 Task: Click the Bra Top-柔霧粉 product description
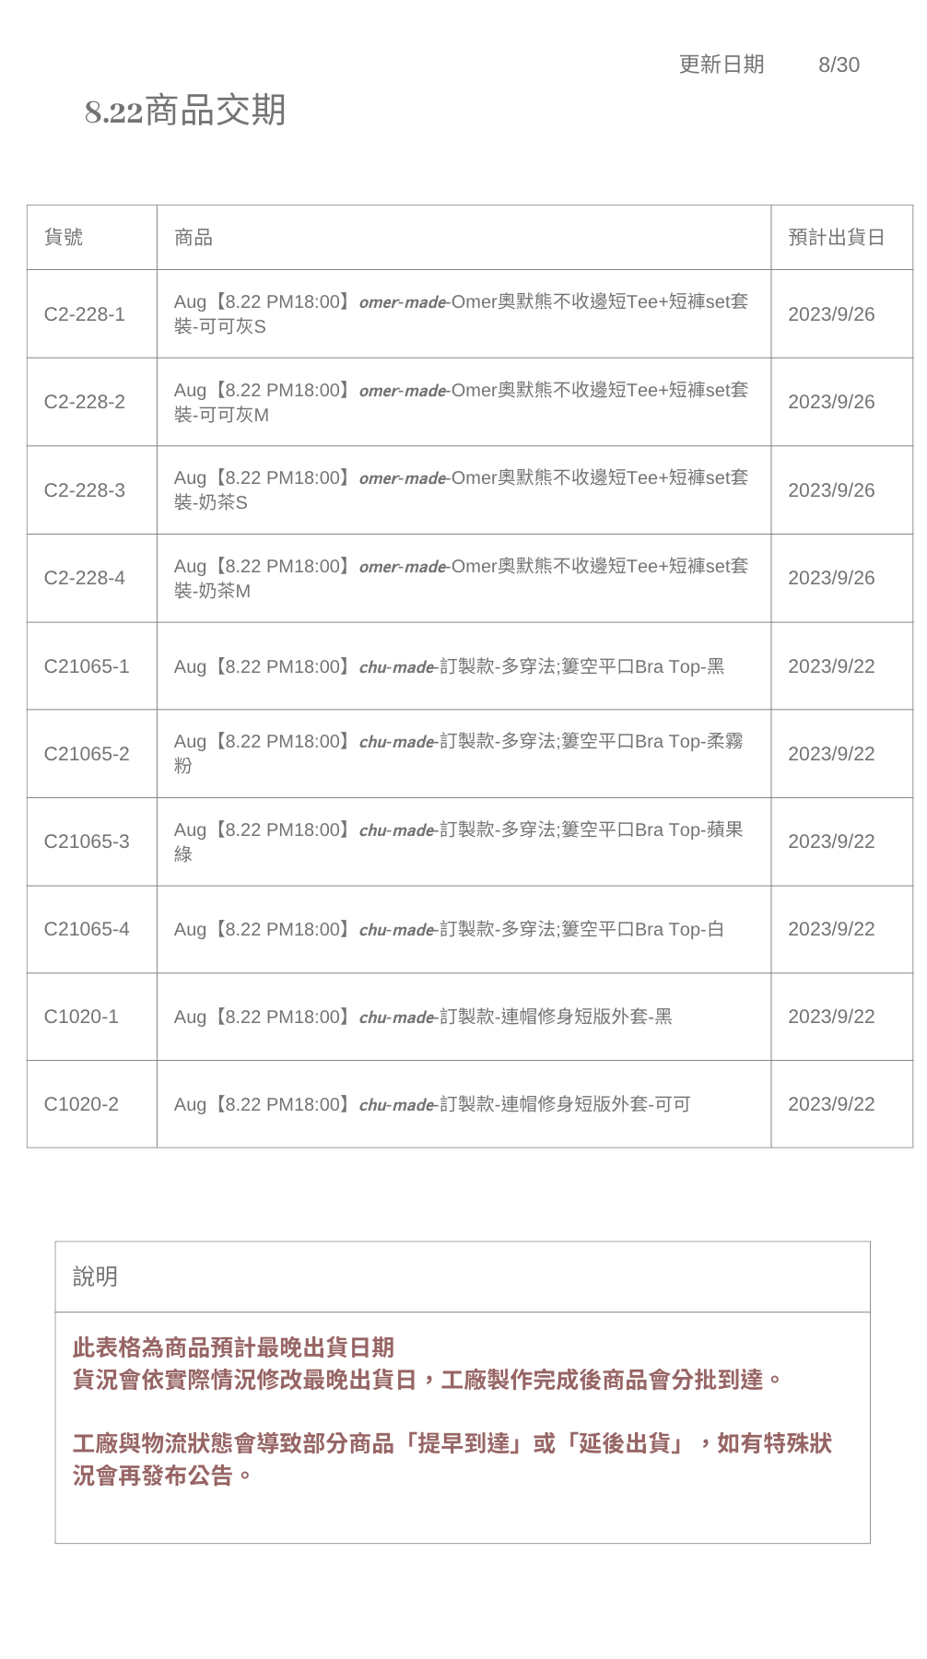click(x=459, y=753)
